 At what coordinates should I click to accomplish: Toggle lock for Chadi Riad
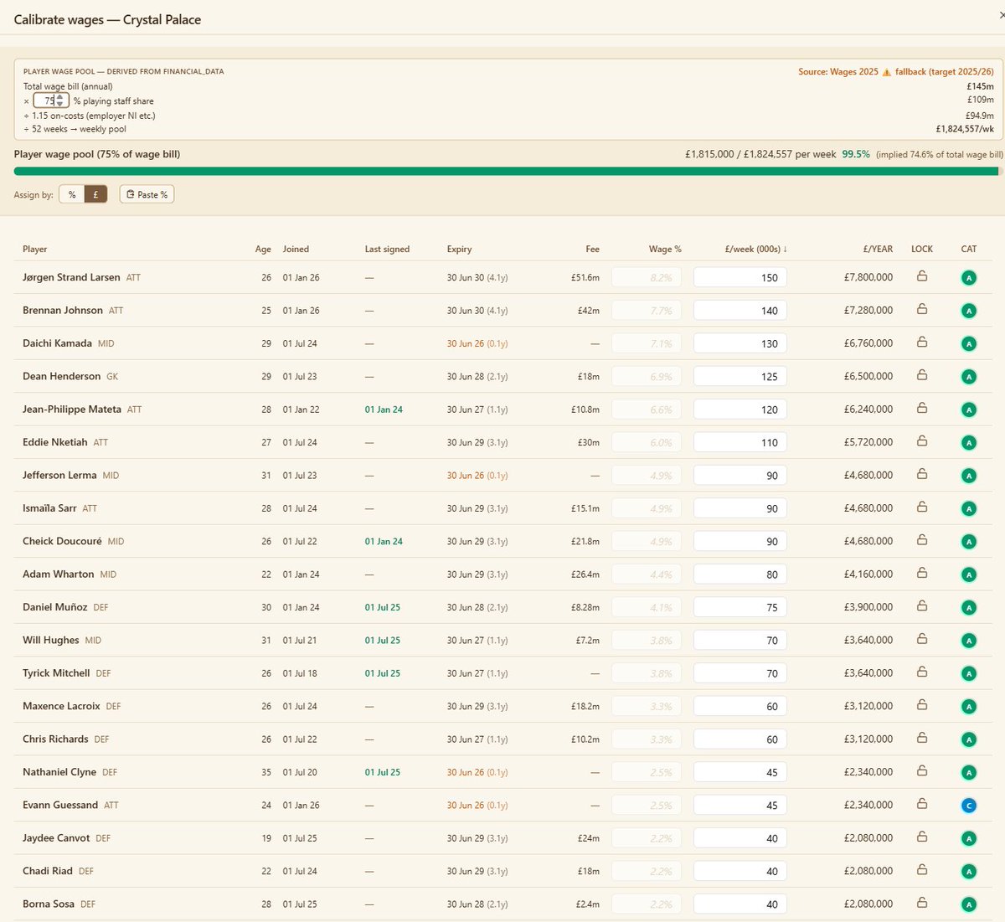(922, 870)
